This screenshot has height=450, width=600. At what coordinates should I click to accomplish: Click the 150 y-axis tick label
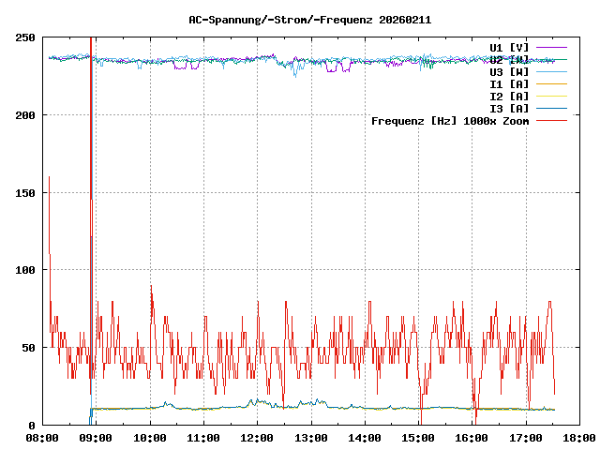click(x=25, y=192)
